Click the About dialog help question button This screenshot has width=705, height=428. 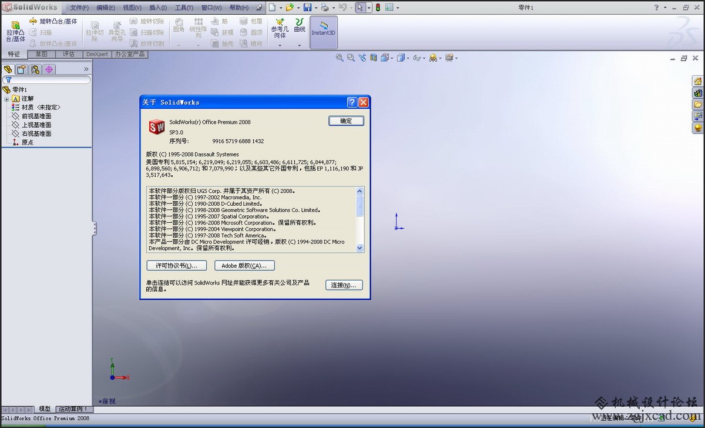coord(352,102)
